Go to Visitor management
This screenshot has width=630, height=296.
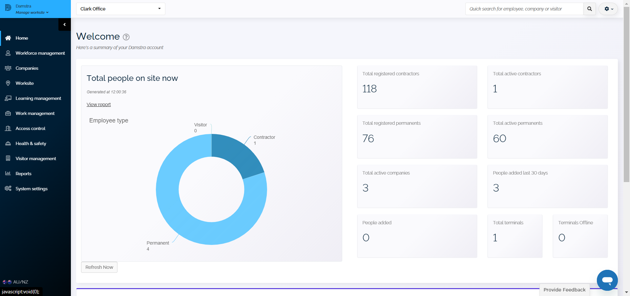coord(35,158)
